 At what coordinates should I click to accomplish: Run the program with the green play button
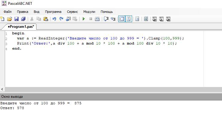click(84, 19)
